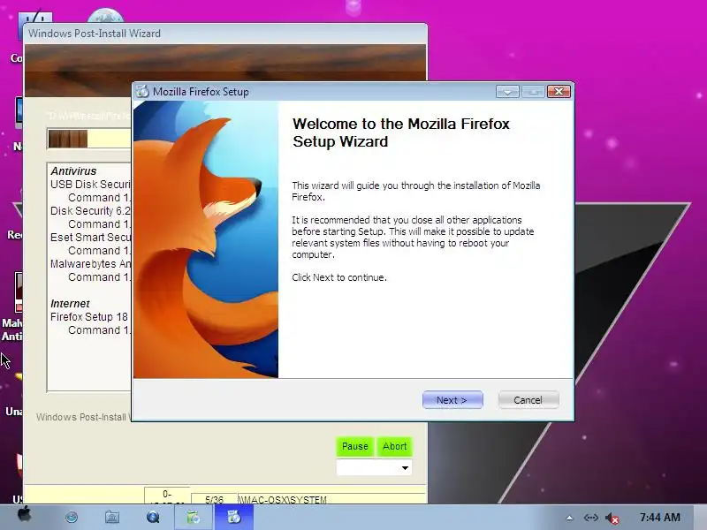Minimize the Mozilla Firefox Setup window
This screenshot has width=707, height=530.
507,92
